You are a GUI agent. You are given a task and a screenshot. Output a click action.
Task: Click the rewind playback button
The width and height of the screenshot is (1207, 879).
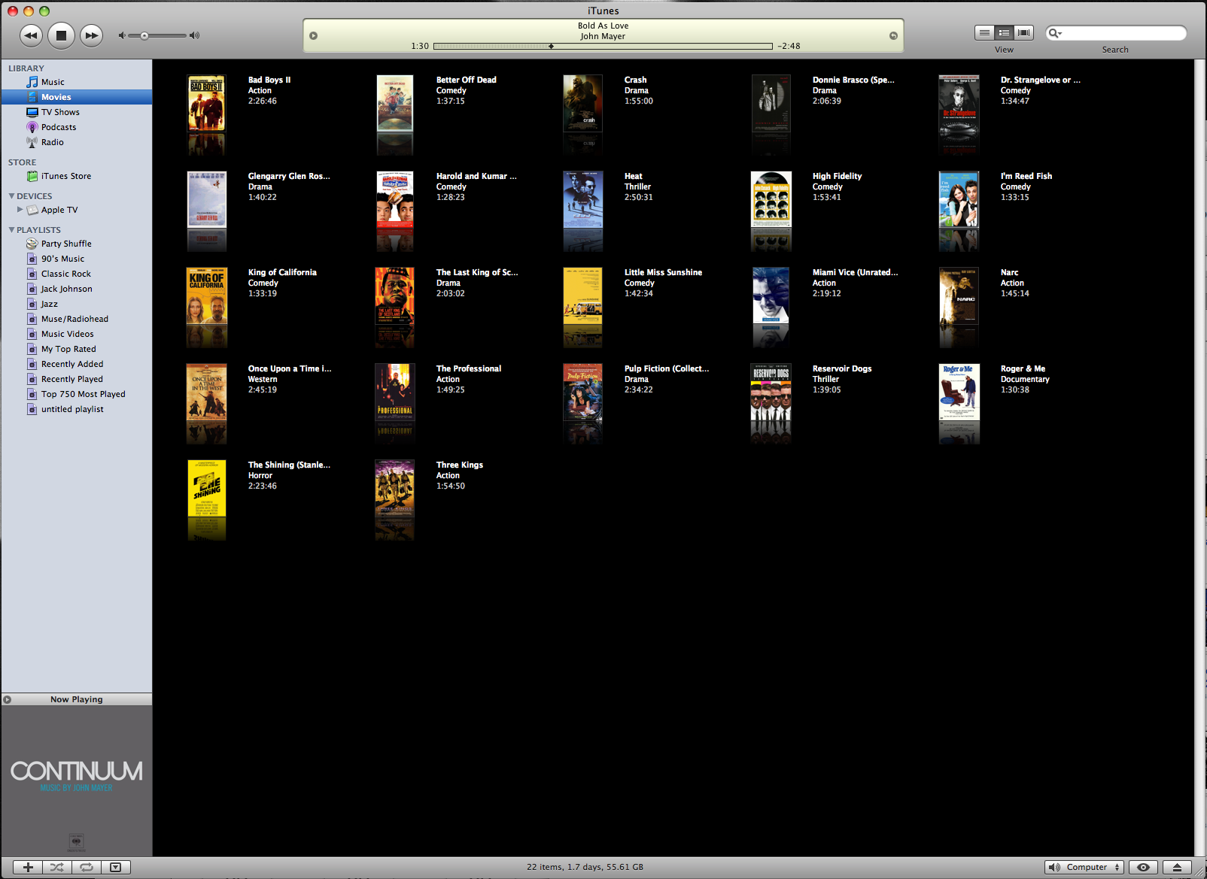[x=31, y=35]
